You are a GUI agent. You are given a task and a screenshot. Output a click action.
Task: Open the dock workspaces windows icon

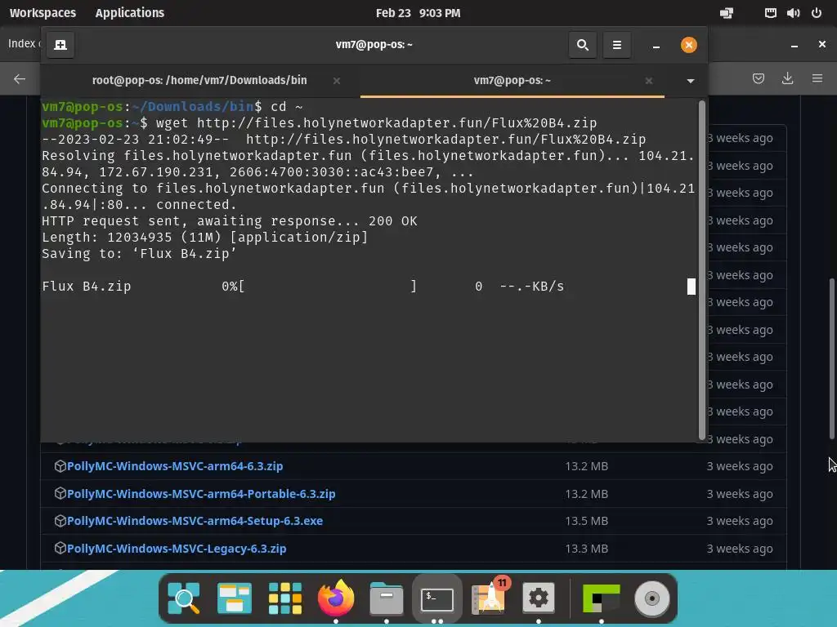pyautogui.click(x=235, y=598)
